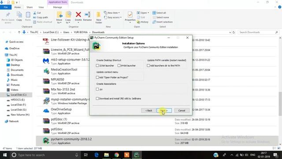Open the address bar history dropdown

point(230,32)
